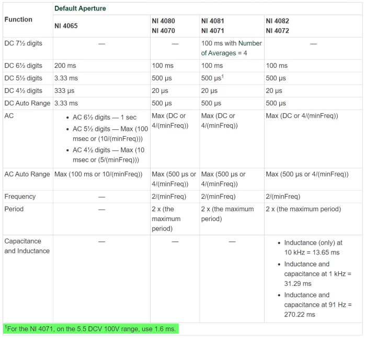Select the NI 4065 column header
Viewport: 366px width, 338px height.
click(66, 26)
